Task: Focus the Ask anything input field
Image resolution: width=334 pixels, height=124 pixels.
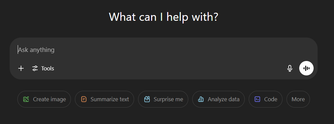Action: pyautogui.click(x=163, y=50)
